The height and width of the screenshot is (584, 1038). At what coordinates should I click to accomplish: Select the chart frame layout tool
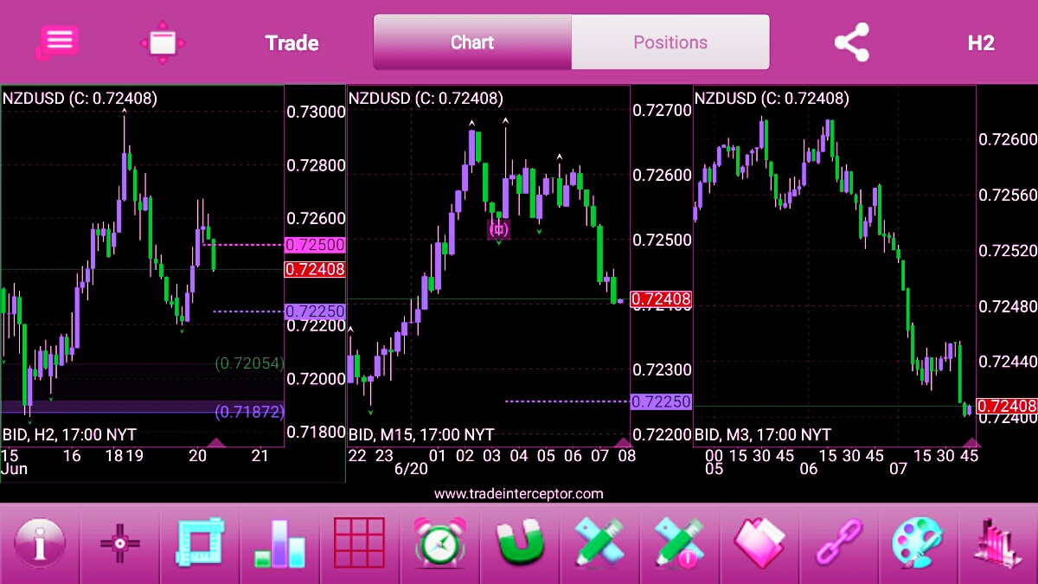click(200, 544)
